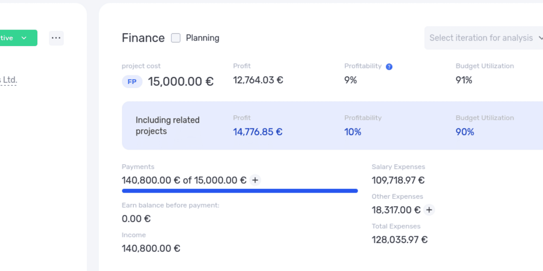This screenshot has height=271, width=543.
Task: Click the salary expenses value 109,718.97 €
Action: pos(398,180)
